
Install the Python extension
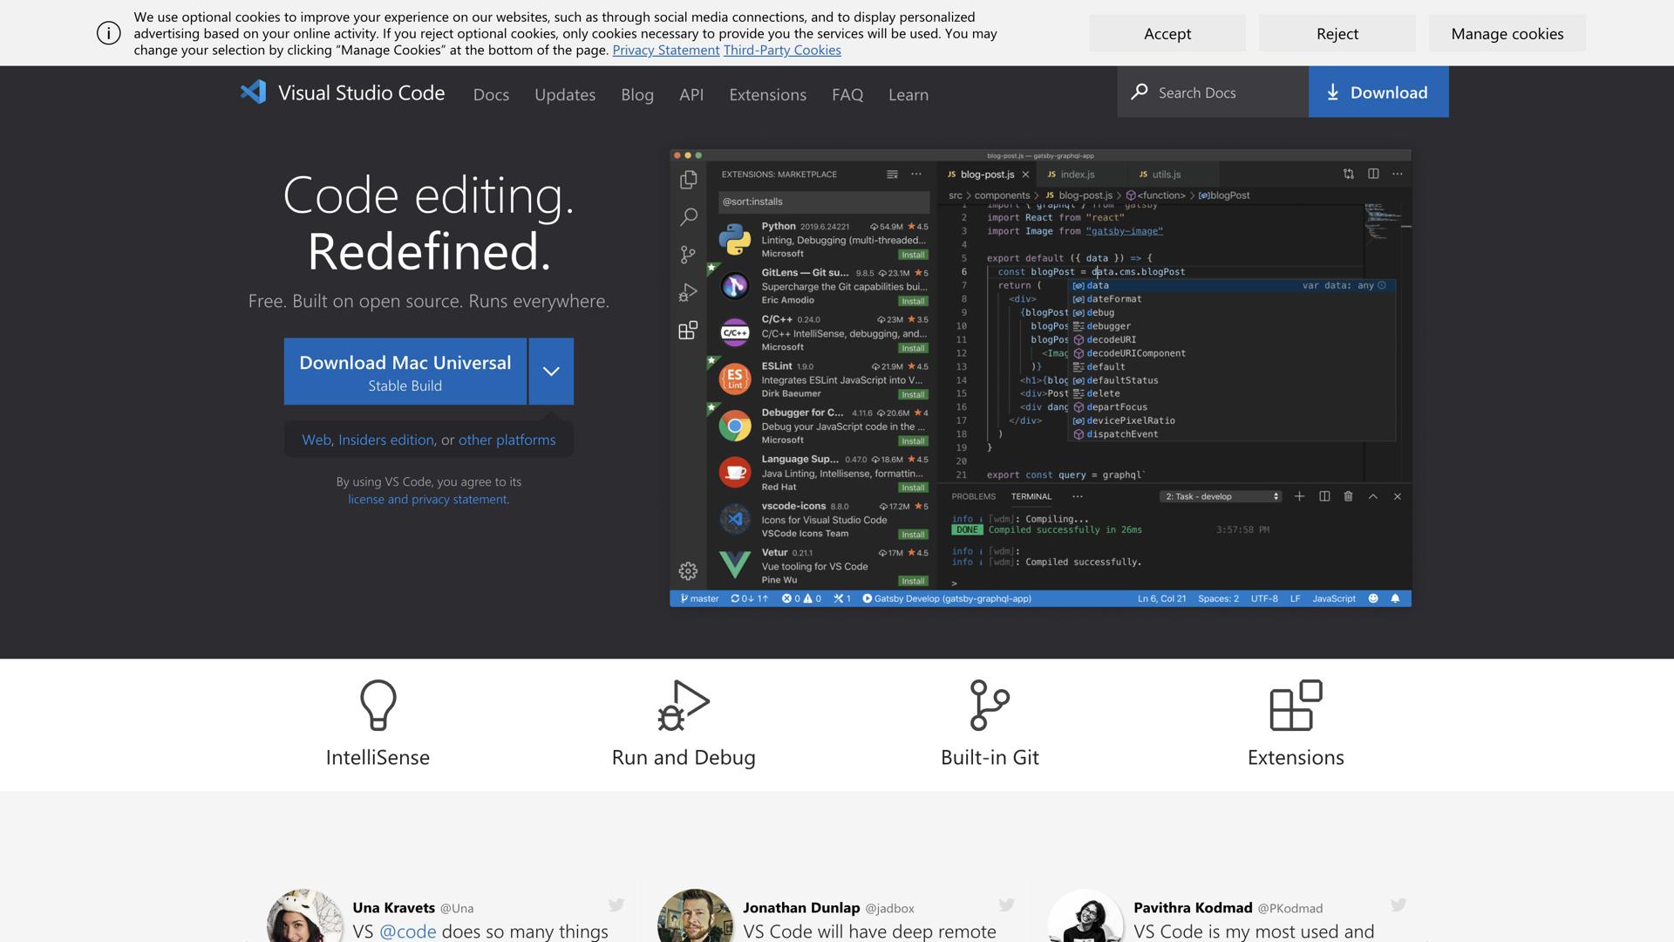click(912, 254)
